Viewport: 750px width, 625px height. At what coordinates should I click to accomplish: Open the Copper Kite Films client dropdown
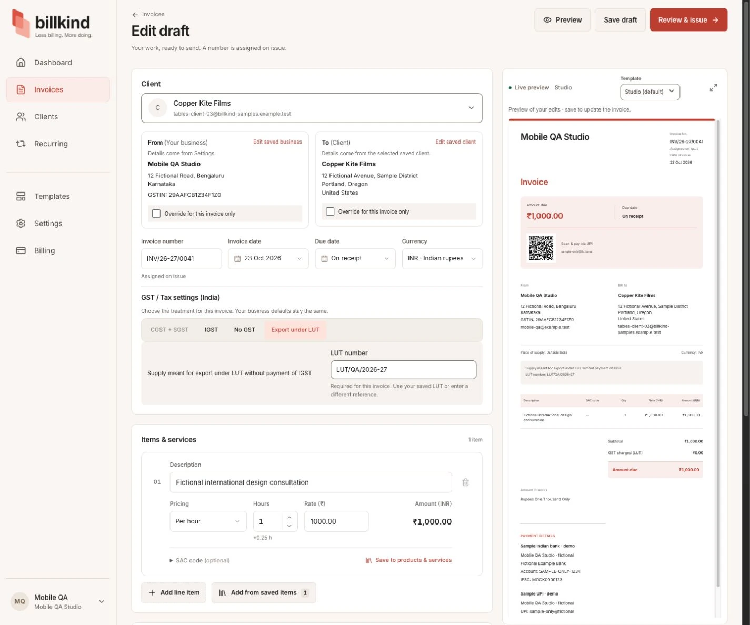tap(312, 108)
